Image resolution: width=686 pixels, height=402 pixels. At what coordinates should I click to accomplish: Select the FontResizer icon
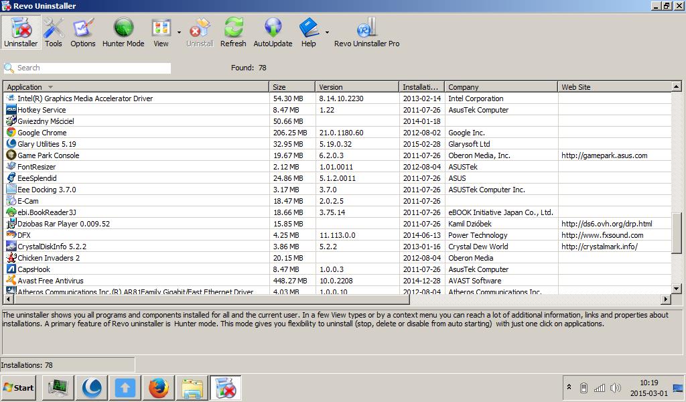[x=11, y=167]
